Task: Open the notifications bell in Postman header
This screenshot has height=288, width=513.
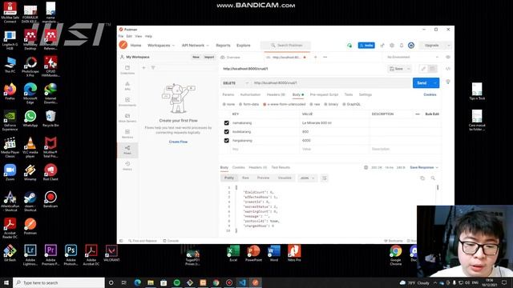Action: pos(402,46)
